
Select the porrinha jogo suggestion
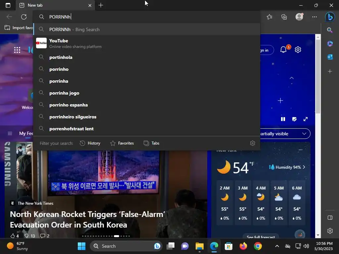coord(147,93)
